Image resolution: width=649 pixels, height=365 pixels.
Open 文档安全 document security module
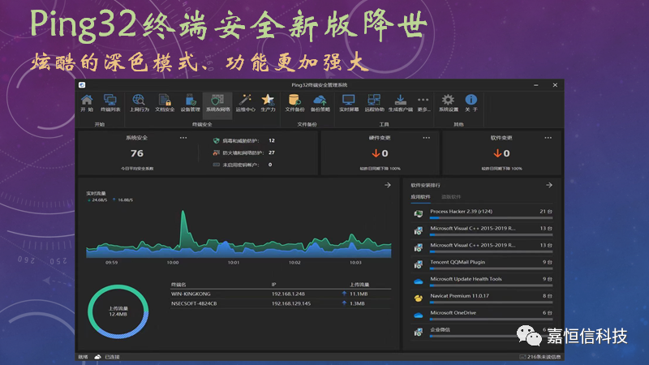click(x=165, y=103)
